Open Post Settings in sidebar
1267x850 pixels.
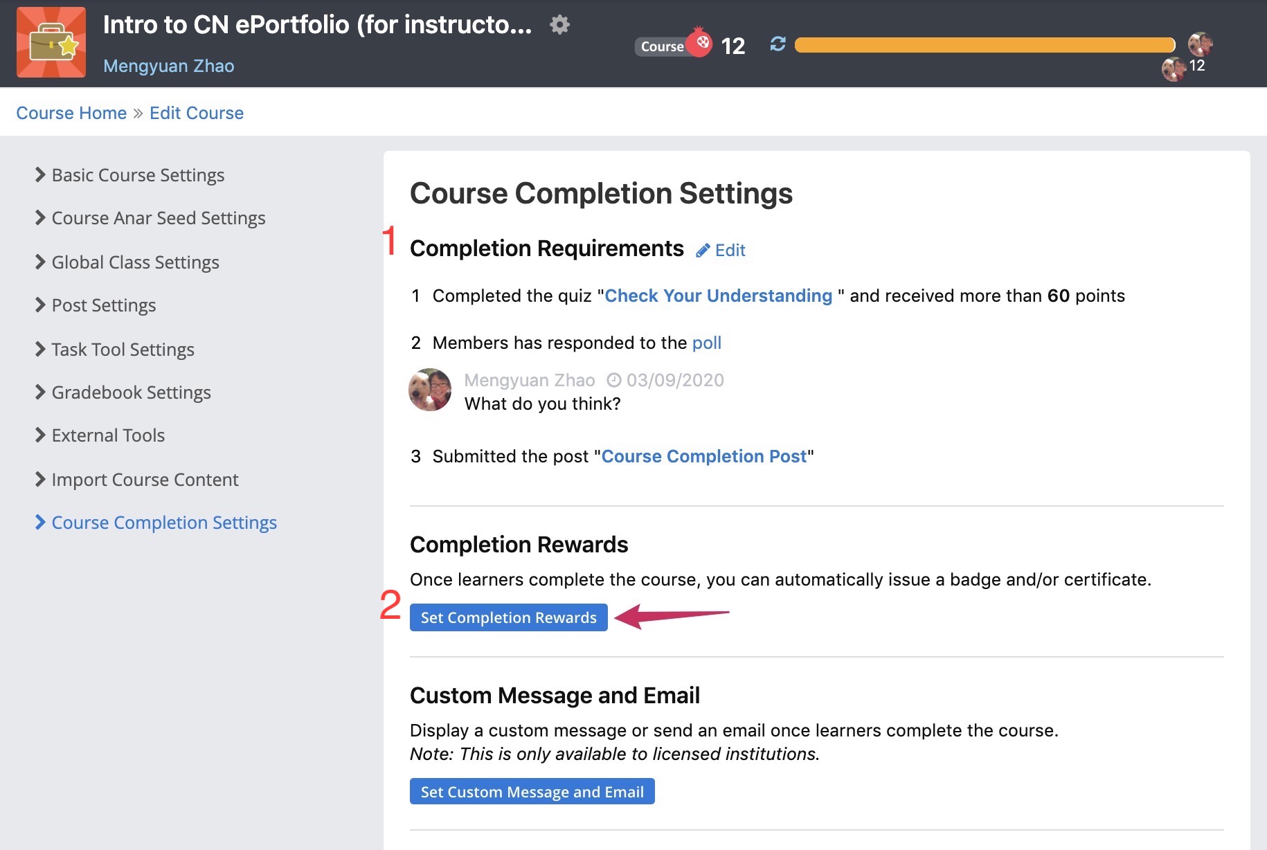[103, 305]
